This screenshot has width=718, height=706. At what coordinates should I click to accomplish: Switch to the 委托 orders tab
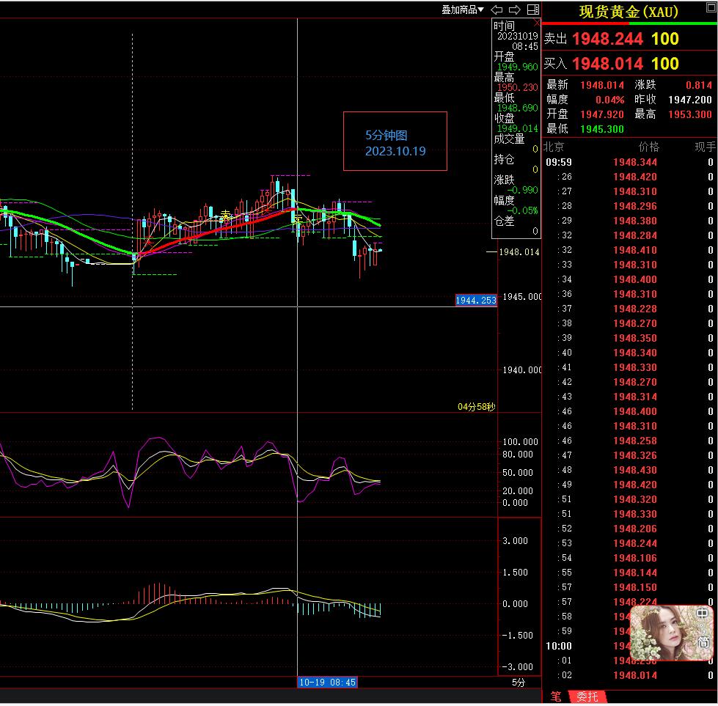587,696
